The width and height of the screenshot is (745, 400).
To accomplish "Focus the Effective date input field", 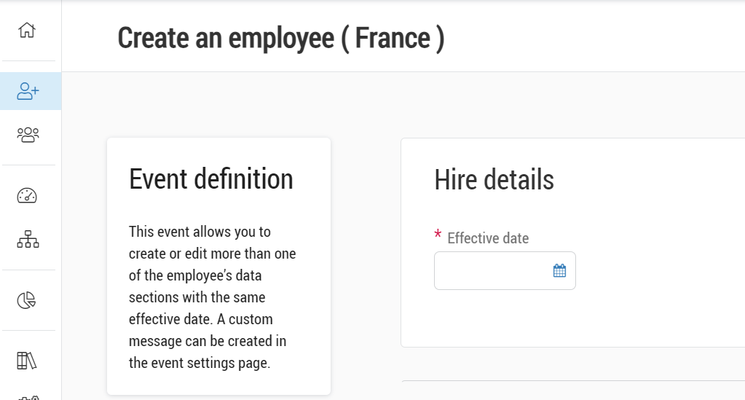I will pyautogui.click(x=492, y=271).
